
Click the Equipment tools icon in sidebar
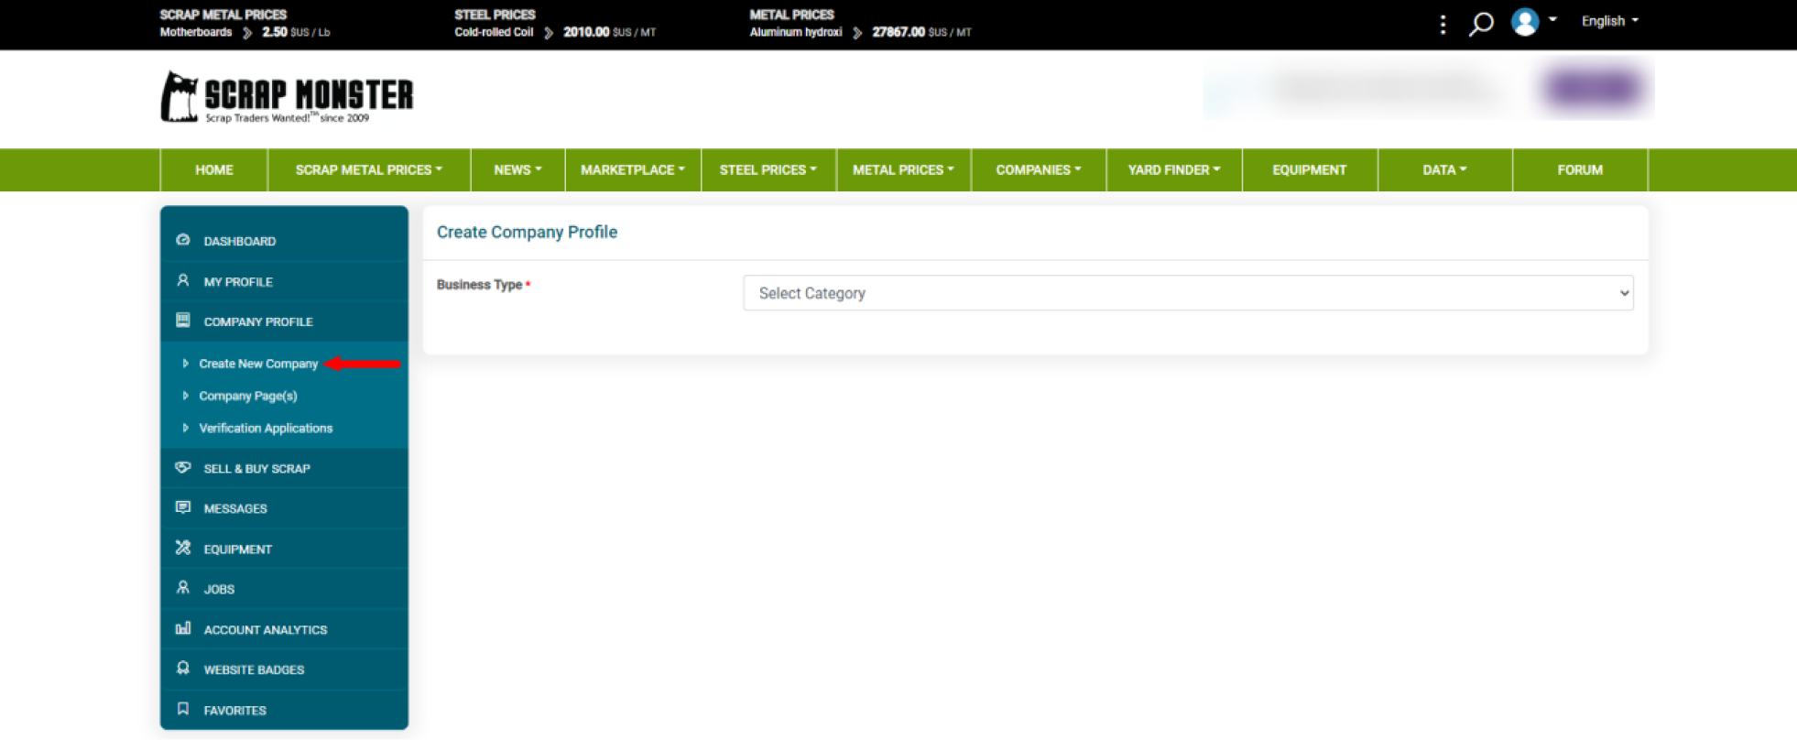tap(183, 548)
